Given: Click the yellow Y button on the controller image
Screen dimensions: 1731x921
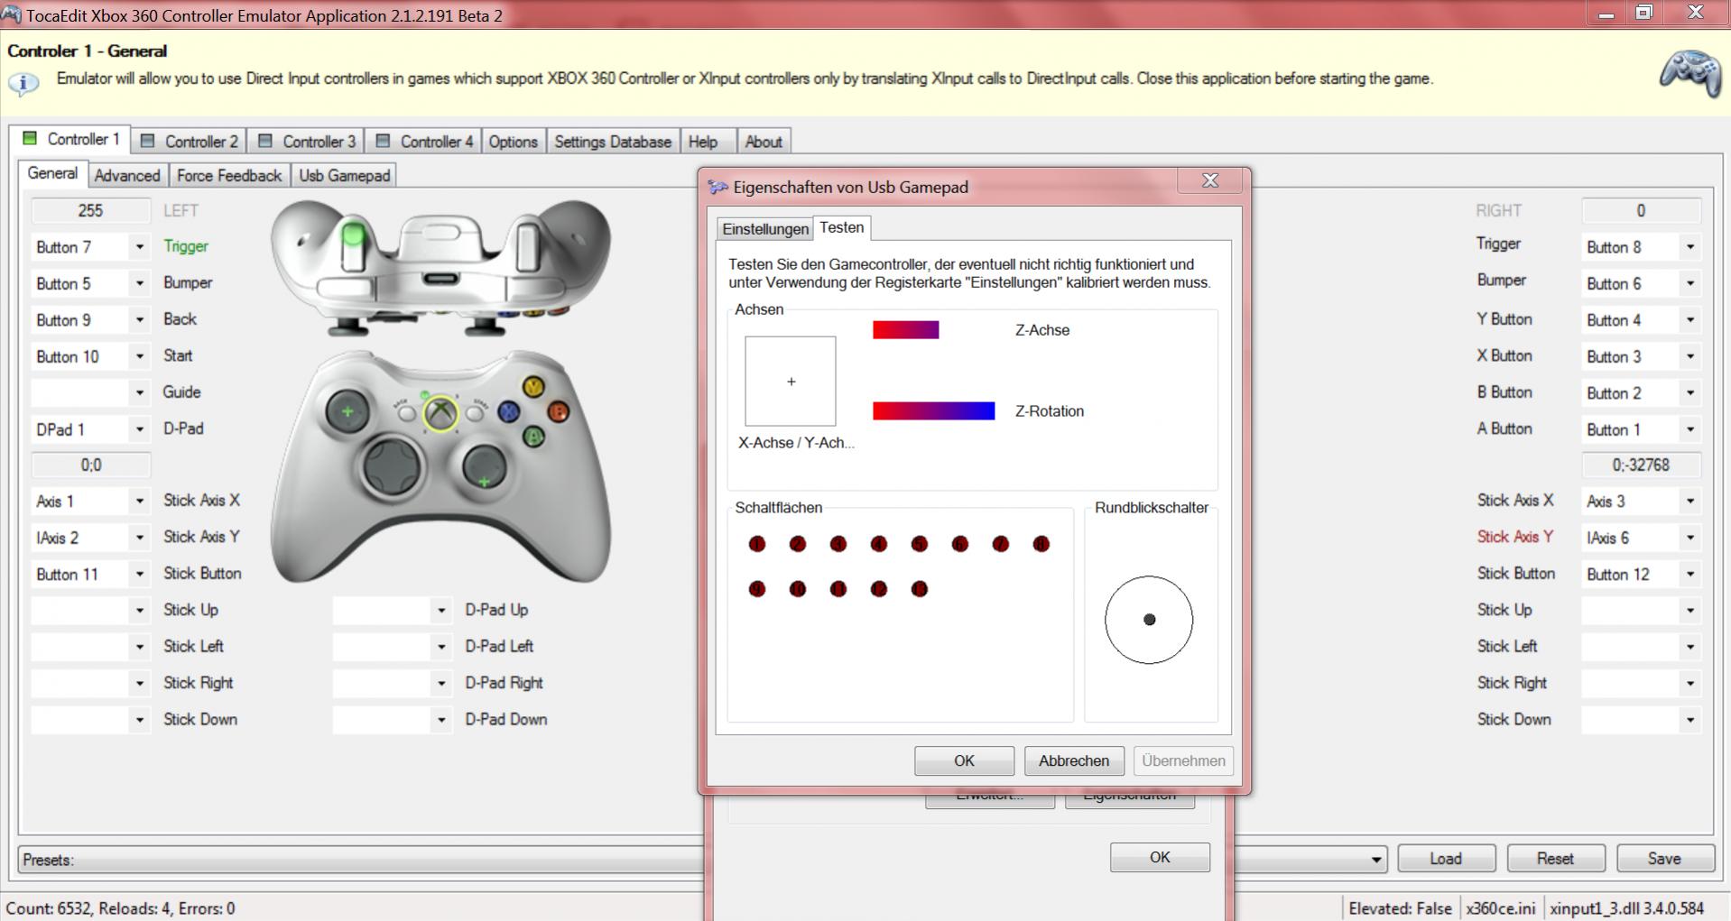Looking at the screenshot, I should [x=534, y=388].
